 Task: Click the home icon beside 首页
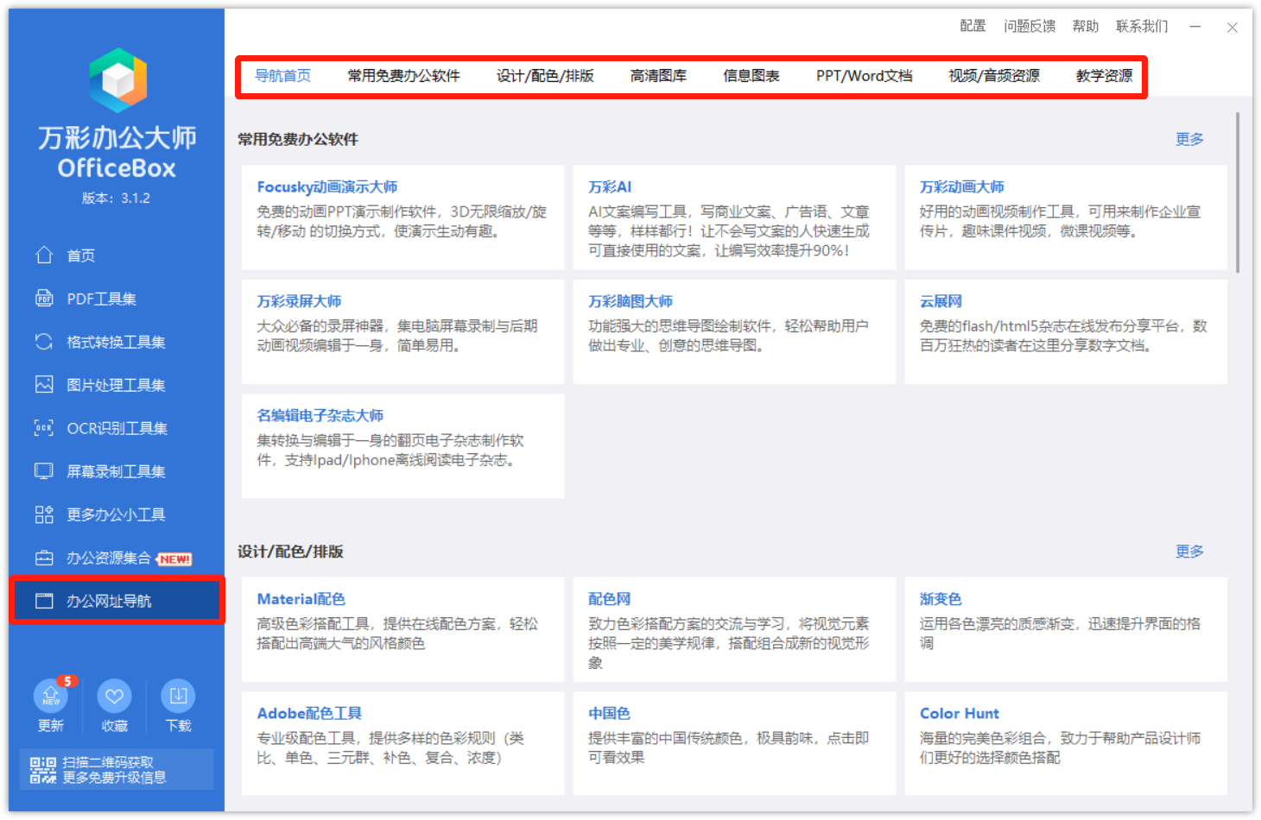coord(44,255)
